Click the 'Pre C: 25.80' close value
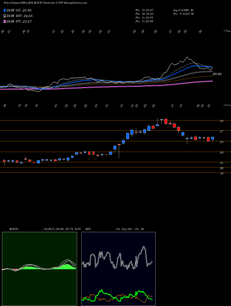The image size is (231, 306). 145,21
